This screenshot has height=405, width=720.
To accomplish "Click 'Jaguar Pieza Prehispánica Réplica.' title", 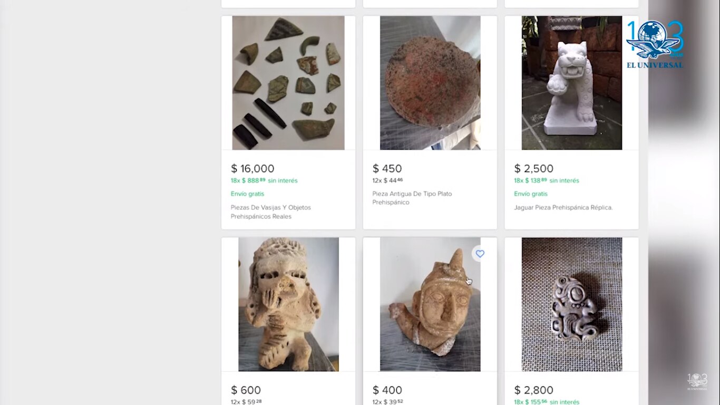I will [x=563, y=208].
